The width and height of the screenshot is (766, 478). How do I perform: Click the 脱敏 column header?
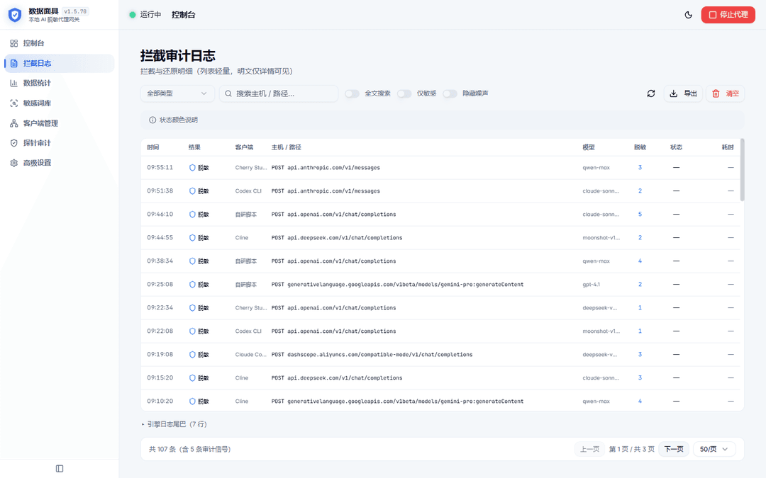click(x=640, y=147)
